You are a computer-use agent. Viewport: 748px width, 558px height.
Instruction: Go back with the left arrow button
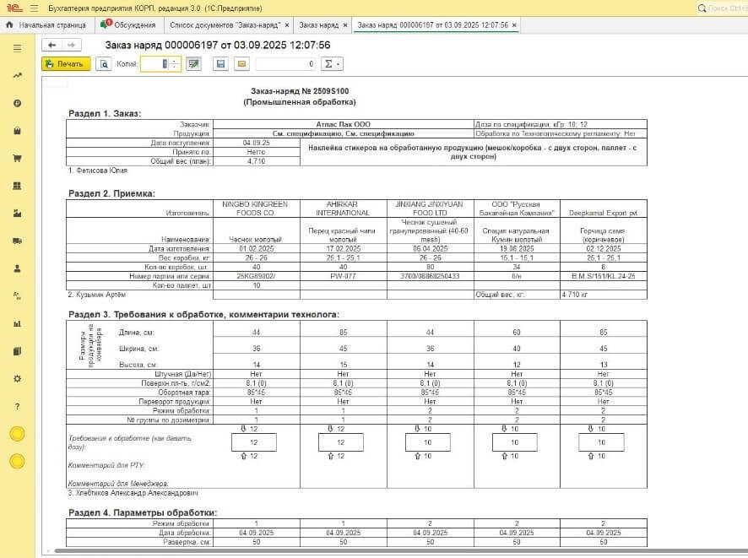tap(52, 45)
